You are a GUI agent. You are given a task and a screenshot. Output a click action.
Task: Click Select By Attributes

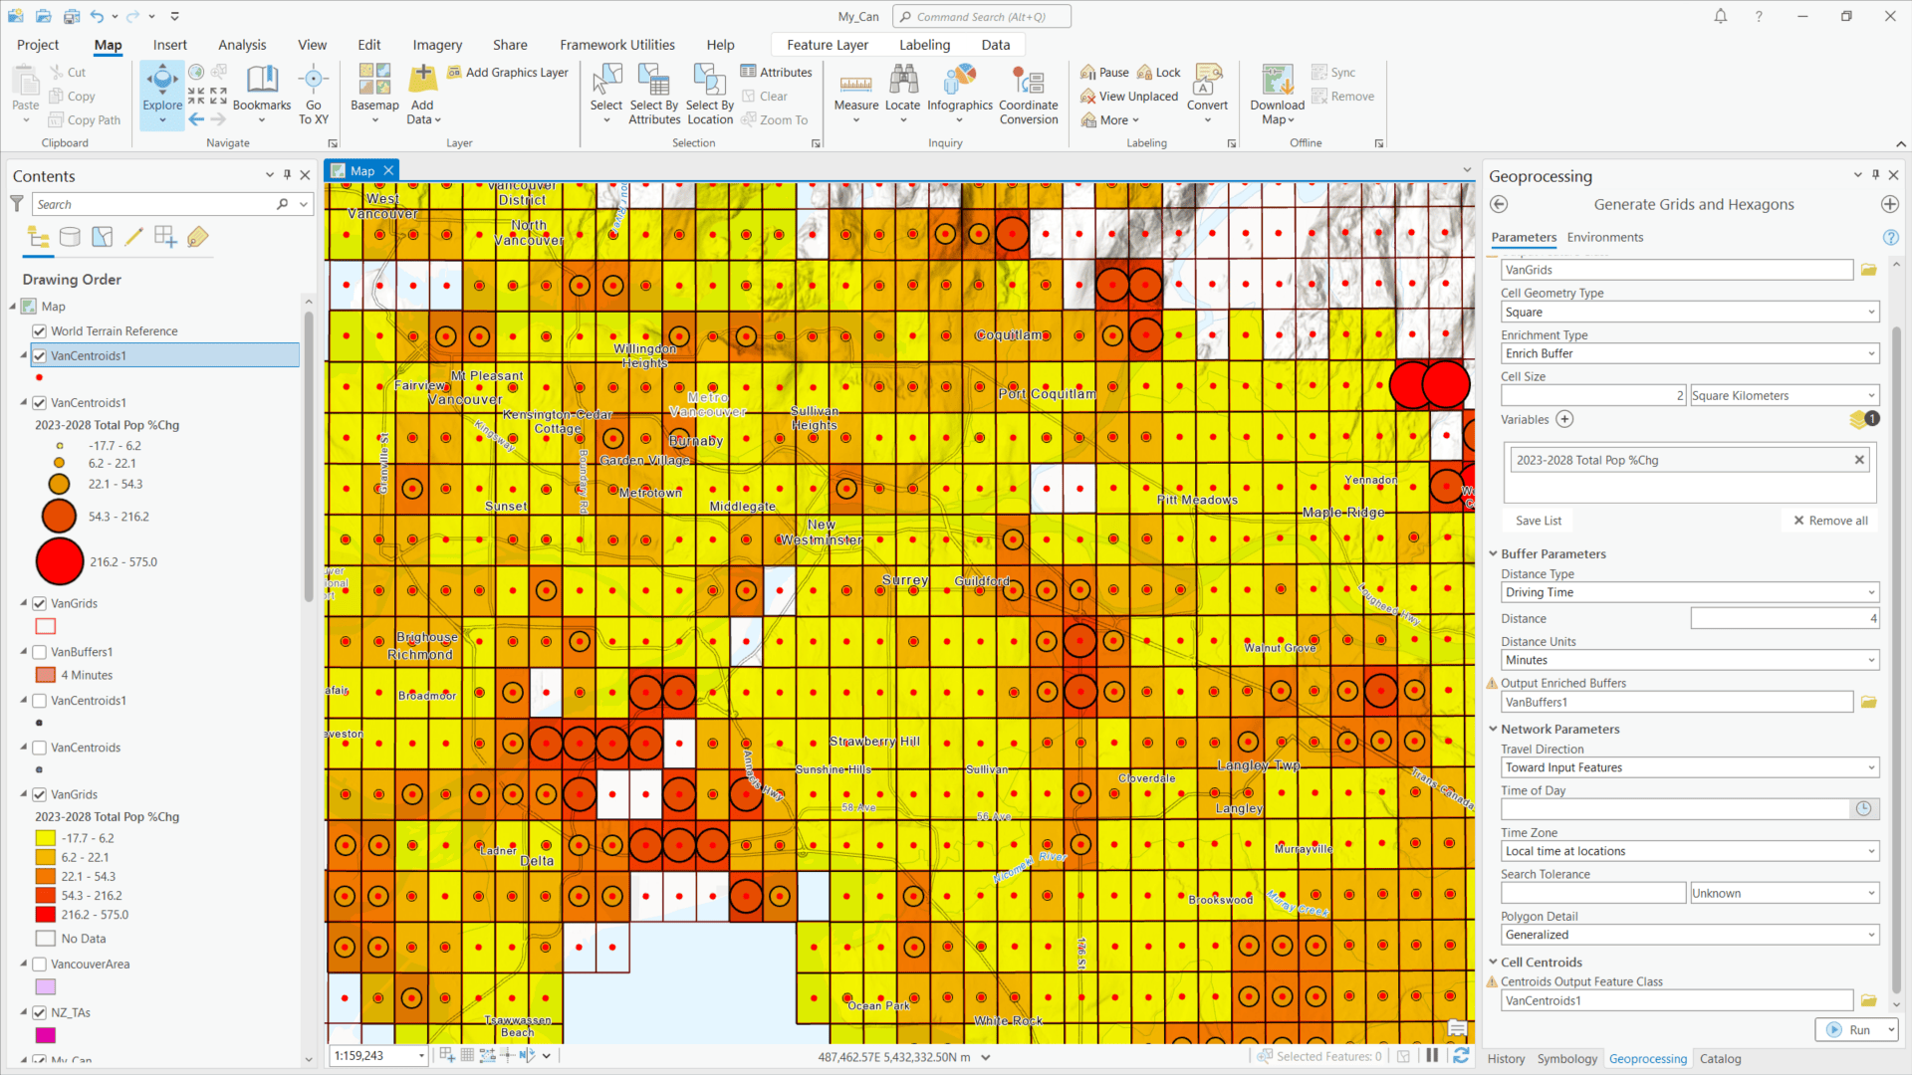pyautogui.click(x=653, y=95)
